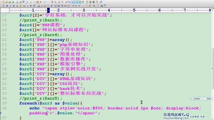This screenshot has height=120, width=214.
Task: Run the spell check toolbar icon
Action: 23,2
